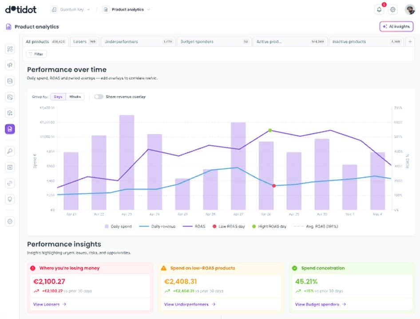Expand the Product analytics breadcrumb dropdown
420x319 pixels.
tap(148, 10)
